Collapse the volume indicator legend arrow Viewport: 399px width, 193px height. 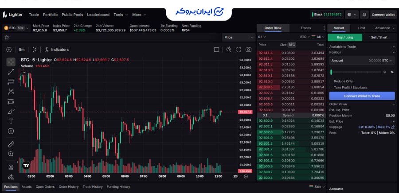tap(24, 73)
